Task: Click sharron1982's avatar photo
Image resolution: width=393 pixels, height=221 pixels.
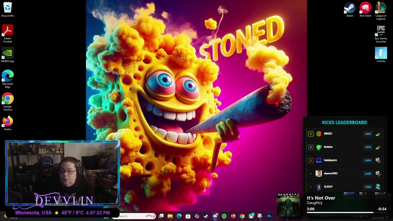Action: click(319, 173)
